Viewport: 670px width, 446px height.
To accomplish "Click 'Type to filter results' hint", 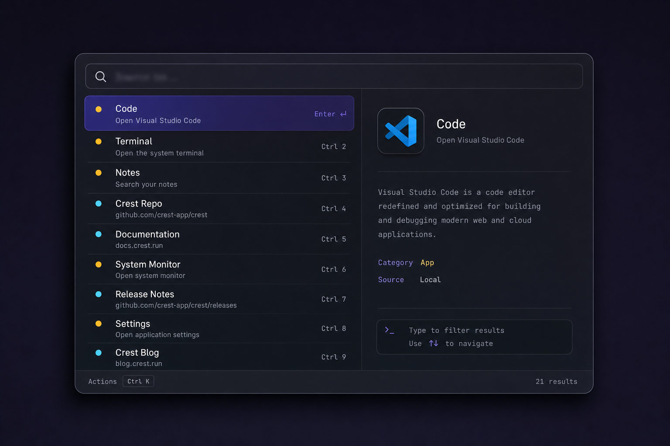I will coord(457,331).
